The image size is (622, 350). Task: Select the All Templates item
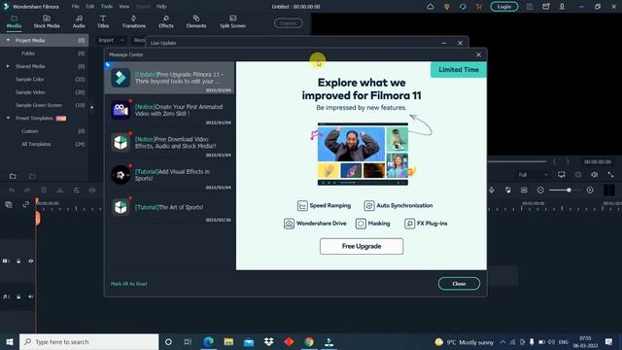36,144
